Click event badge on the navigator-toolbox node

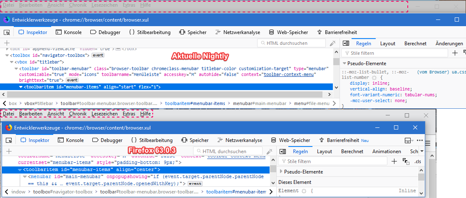(98, 55)
